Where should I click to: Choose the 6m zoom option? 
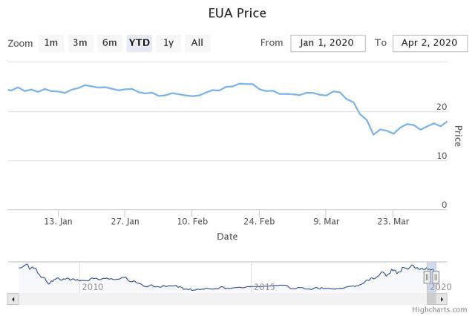109,43
